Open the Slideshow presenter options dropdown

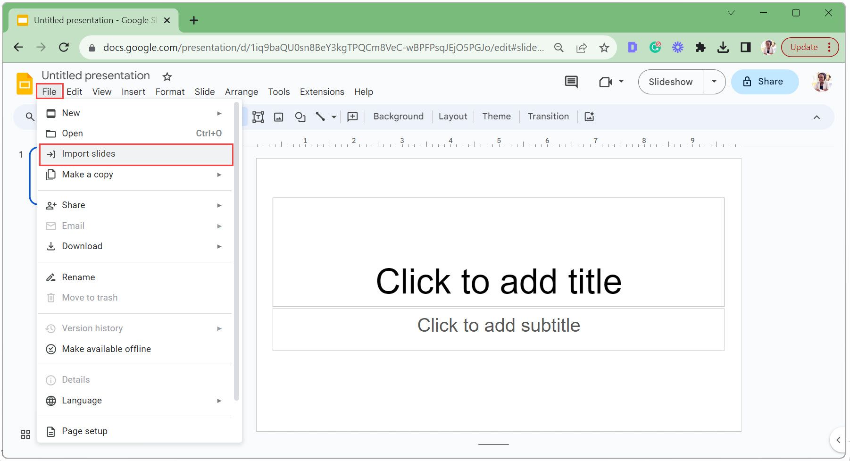[x=714, y=81]
